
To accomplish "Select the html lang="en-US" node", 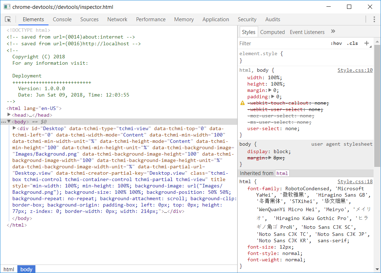I will tap(34, 108).
